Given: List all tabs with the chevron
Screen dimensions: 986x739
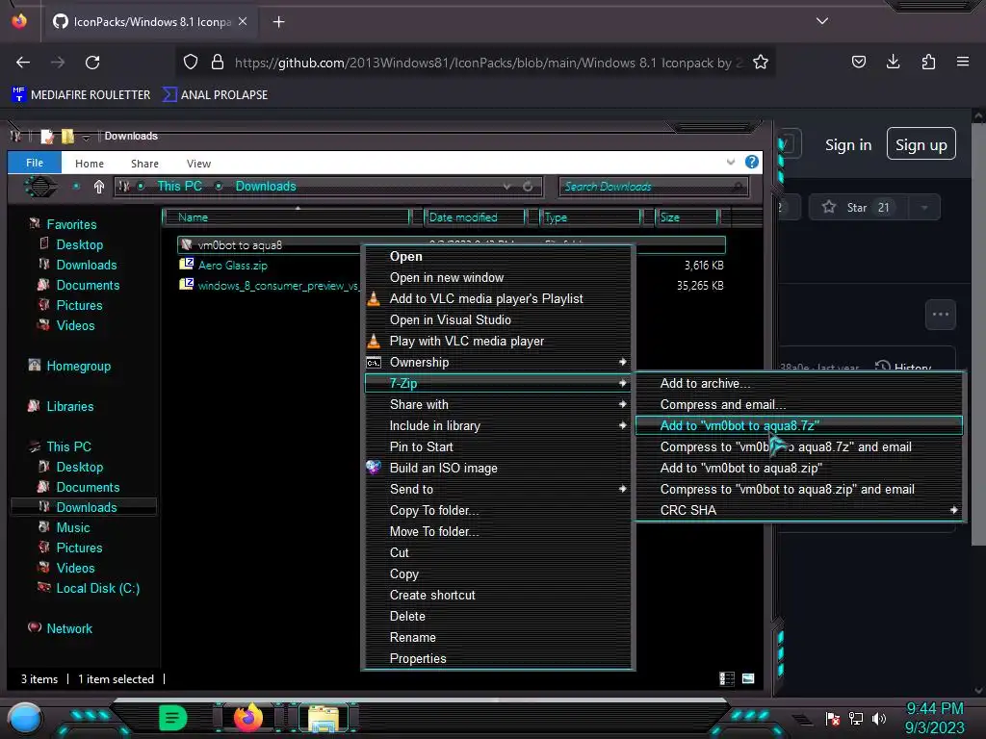Looking at the screenshot, I should (822, 21).
